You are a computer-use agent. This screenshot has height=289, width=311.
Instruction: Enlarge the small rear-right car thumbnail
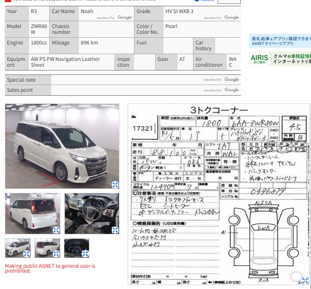[x=56, y=254]
